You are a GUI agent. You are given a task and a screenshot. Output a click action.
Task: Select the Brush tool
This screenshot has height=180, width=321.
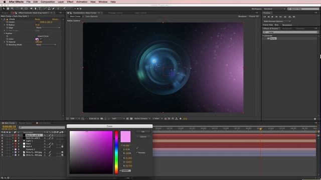tap(45, 8)
